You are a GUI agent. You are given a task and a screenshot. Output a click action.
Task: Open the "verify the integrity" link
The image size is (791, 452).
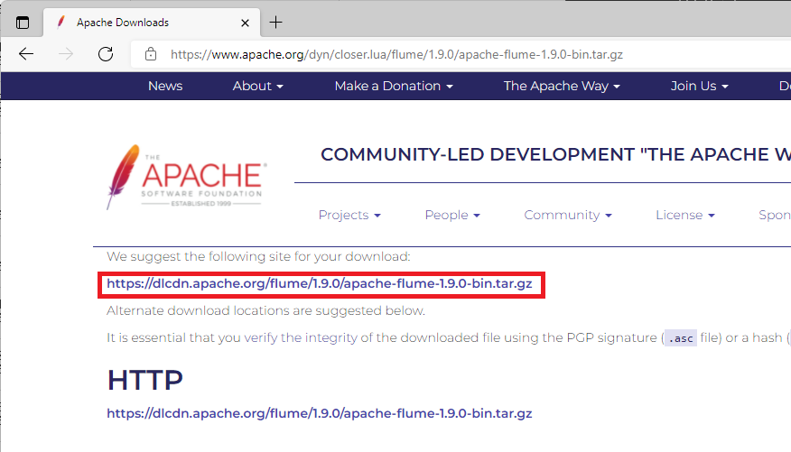(x=301, y=337)
